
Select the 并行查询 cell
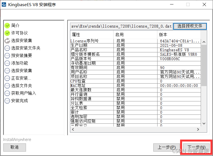[x=92, y=94]
